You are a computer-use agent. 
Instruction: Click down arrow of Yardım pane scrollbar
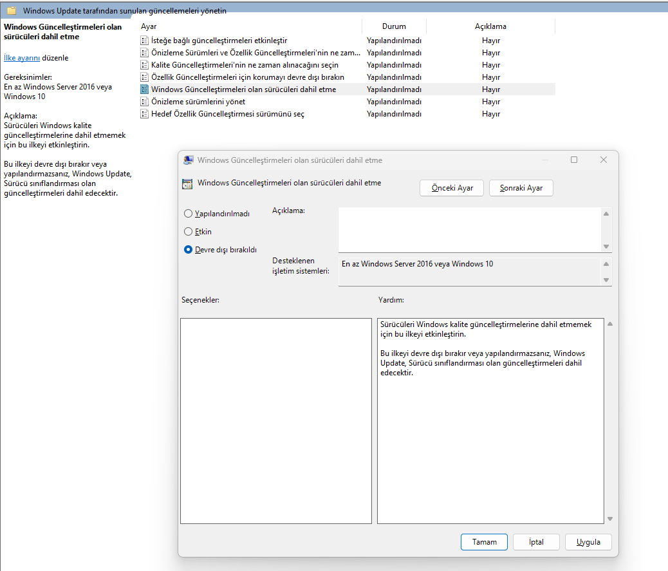[x=610, y=519]
